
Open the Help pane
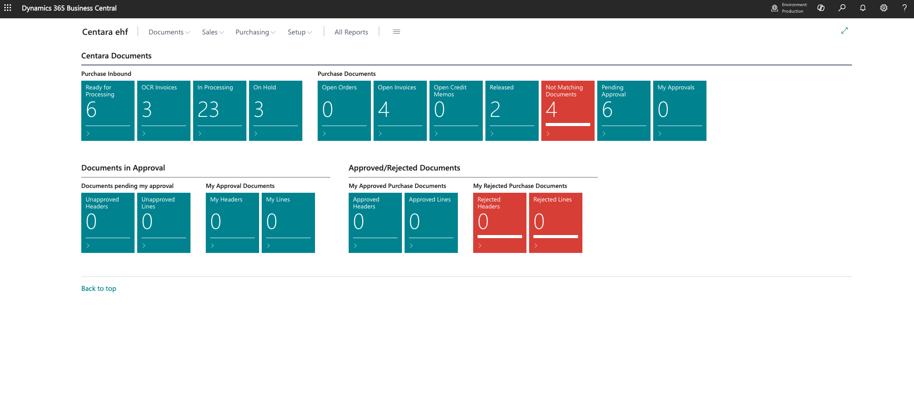(904, 8)
